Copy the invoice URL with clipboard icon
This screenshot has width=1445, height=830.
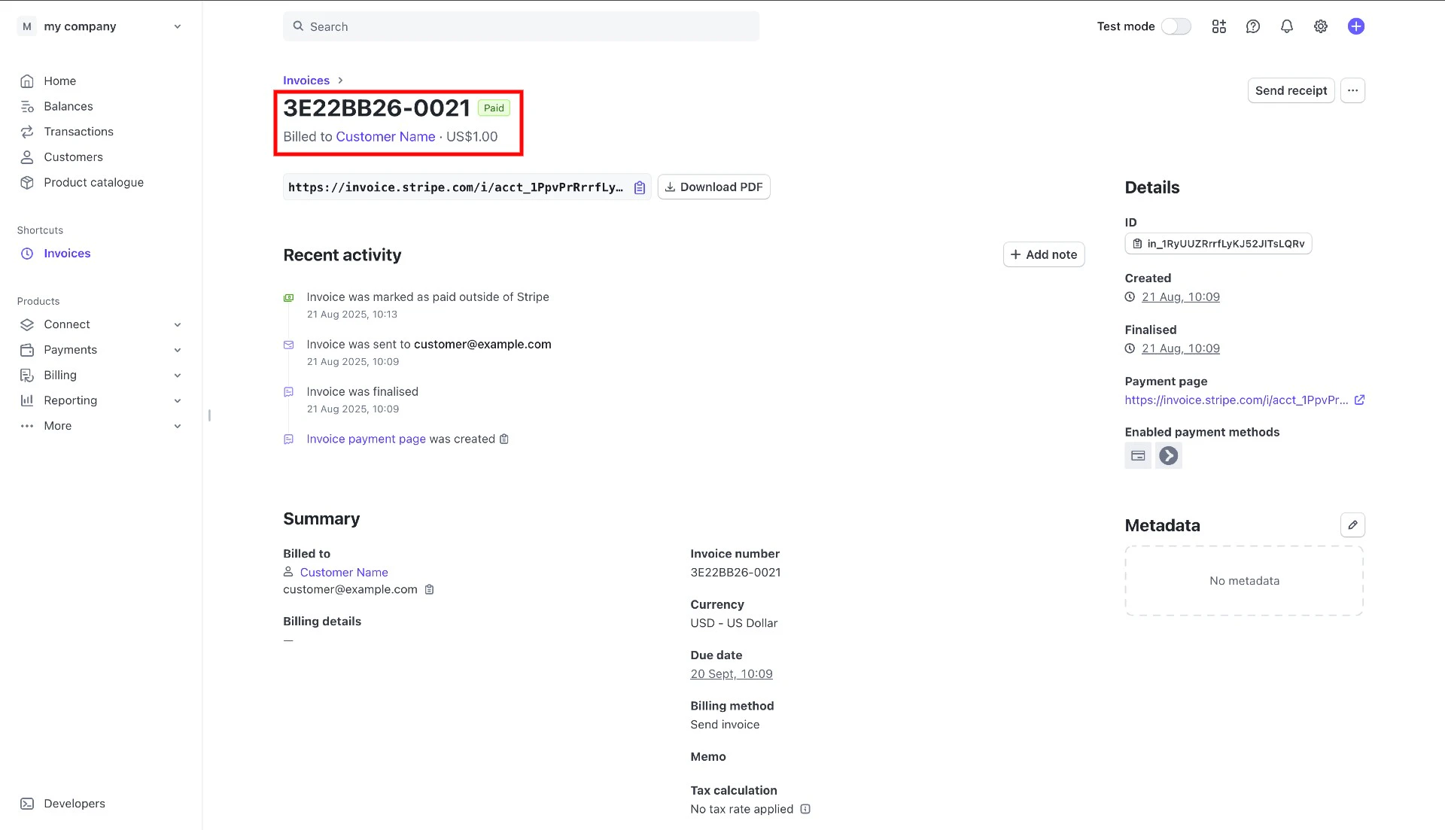point(639,187)
